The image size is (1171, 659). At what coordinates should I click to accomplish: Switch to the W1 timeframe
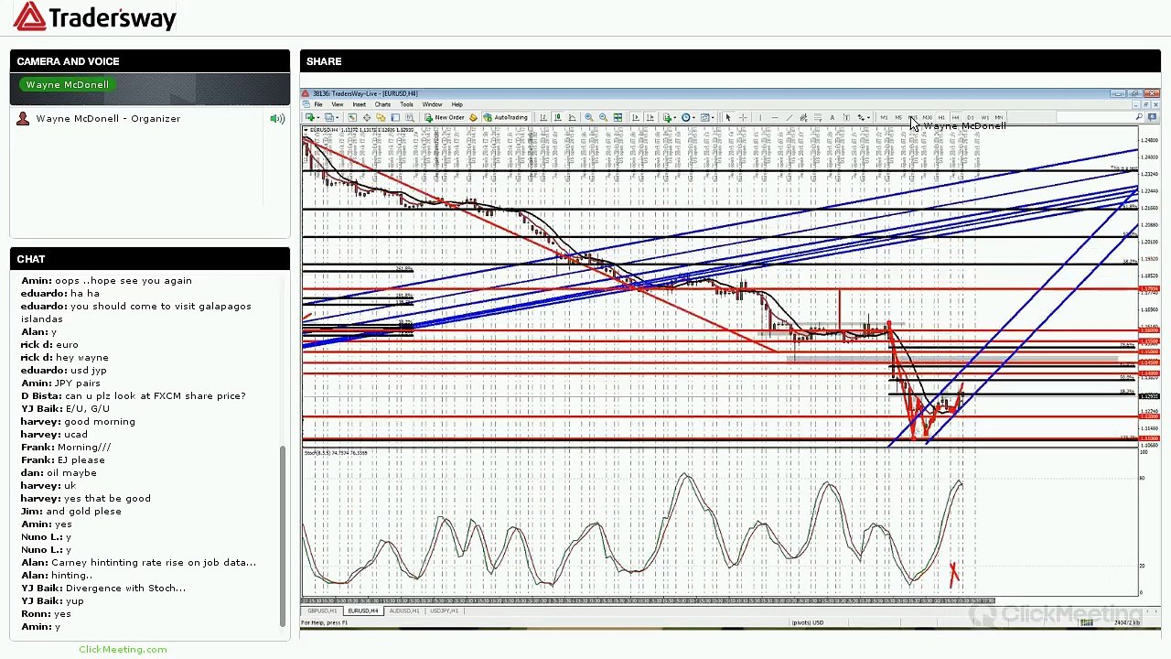(985, 117)
